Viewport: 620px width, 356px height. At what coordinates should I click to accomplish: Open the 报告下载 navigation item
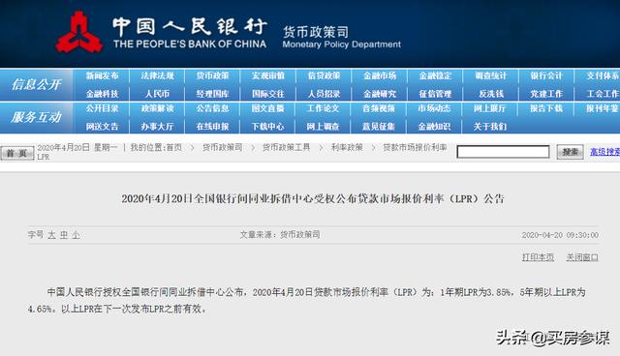[x=546, y=108]
